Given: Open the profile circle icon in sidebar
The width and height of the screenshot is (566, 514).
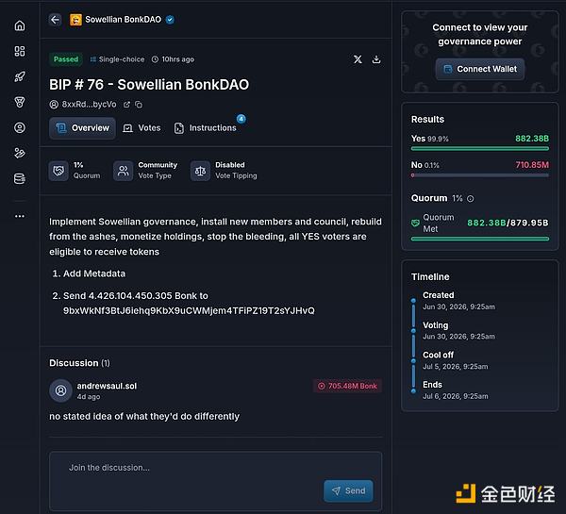Looking at the screenshot, I should 20,127.
